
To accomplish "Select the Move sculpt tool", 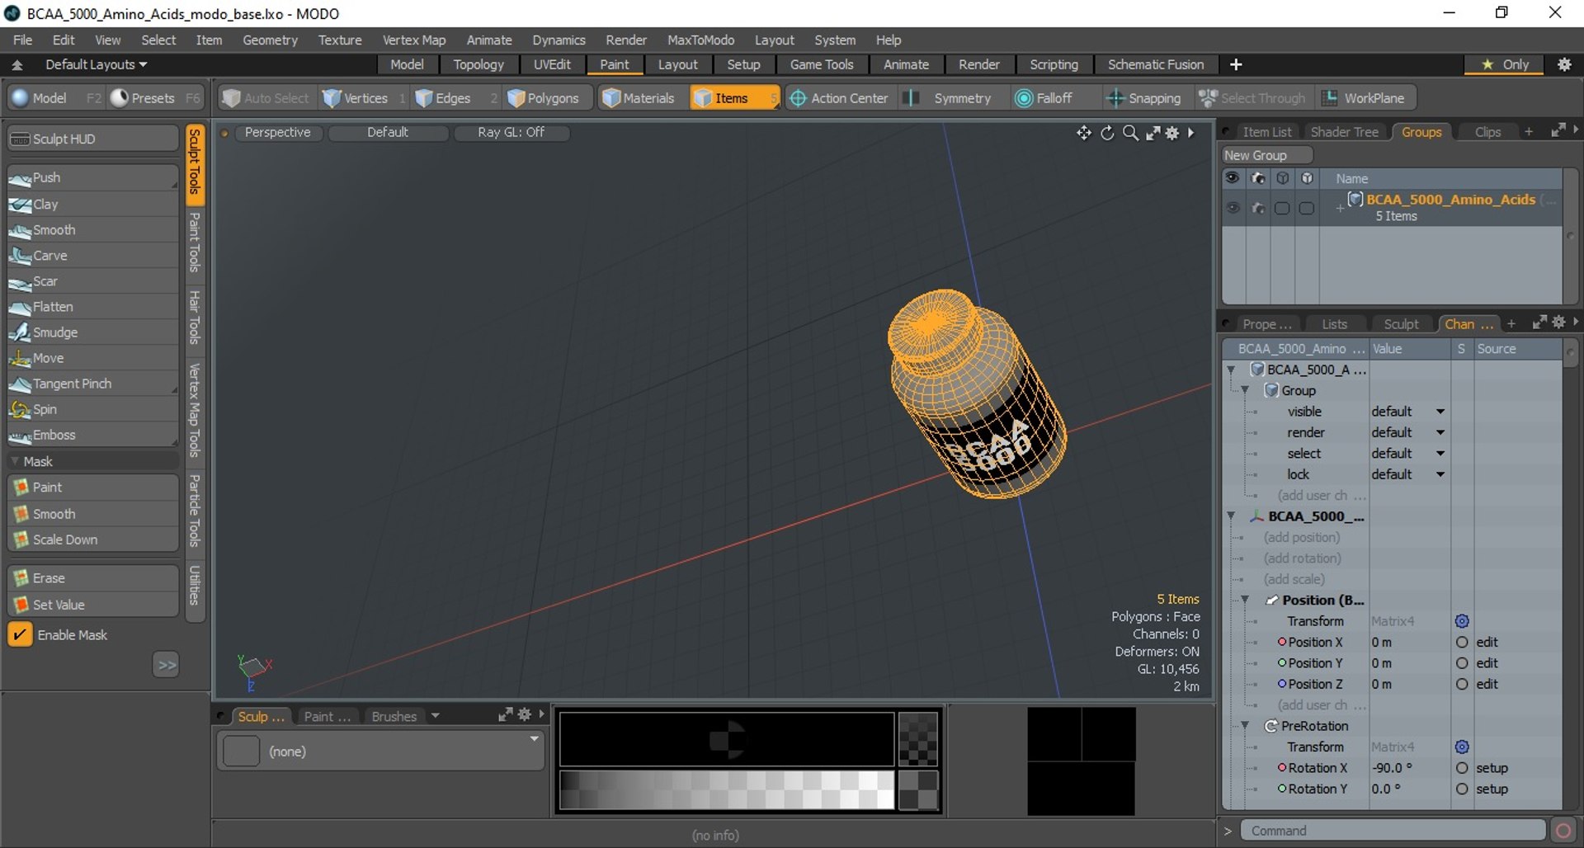I will (x=92, y=358).
